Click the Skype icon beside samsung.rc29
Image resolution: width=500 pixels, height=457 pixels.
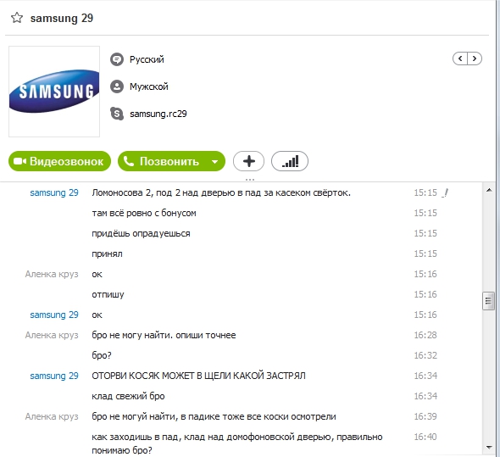coord(117,114)
